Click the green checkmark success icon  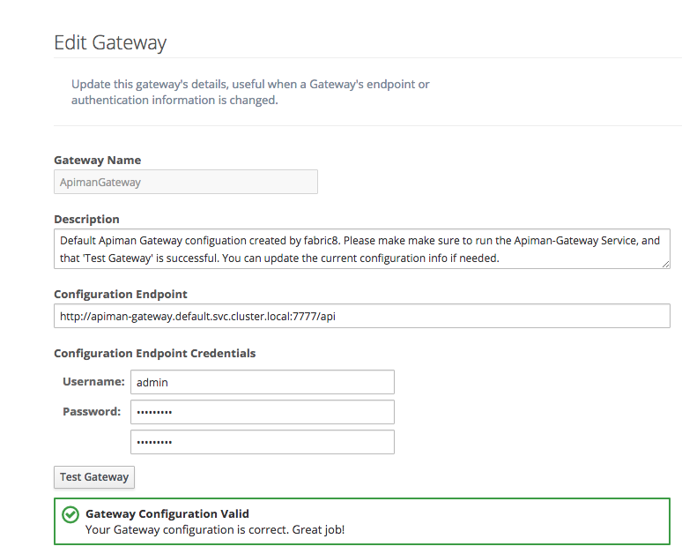pyautogui.click(x=70, y=514)
